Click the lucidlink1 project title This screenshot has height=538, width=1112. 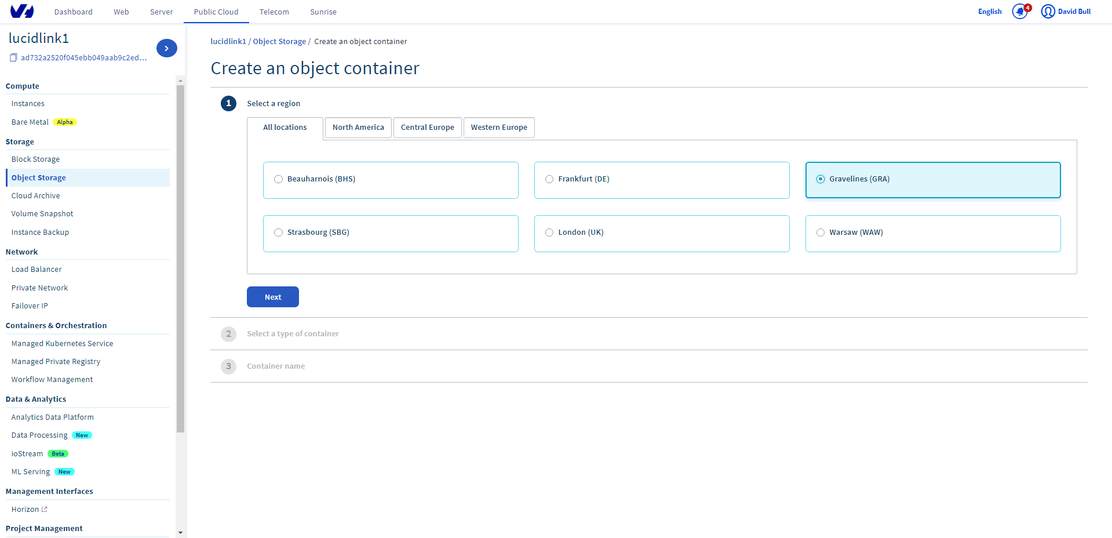point(39,38)
